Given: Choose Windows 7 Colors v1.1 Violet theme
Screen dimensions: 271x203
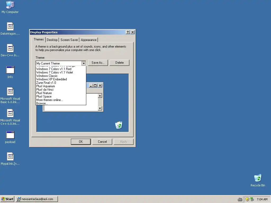Looking at the screenshot, I should click(x=61, y=72).
